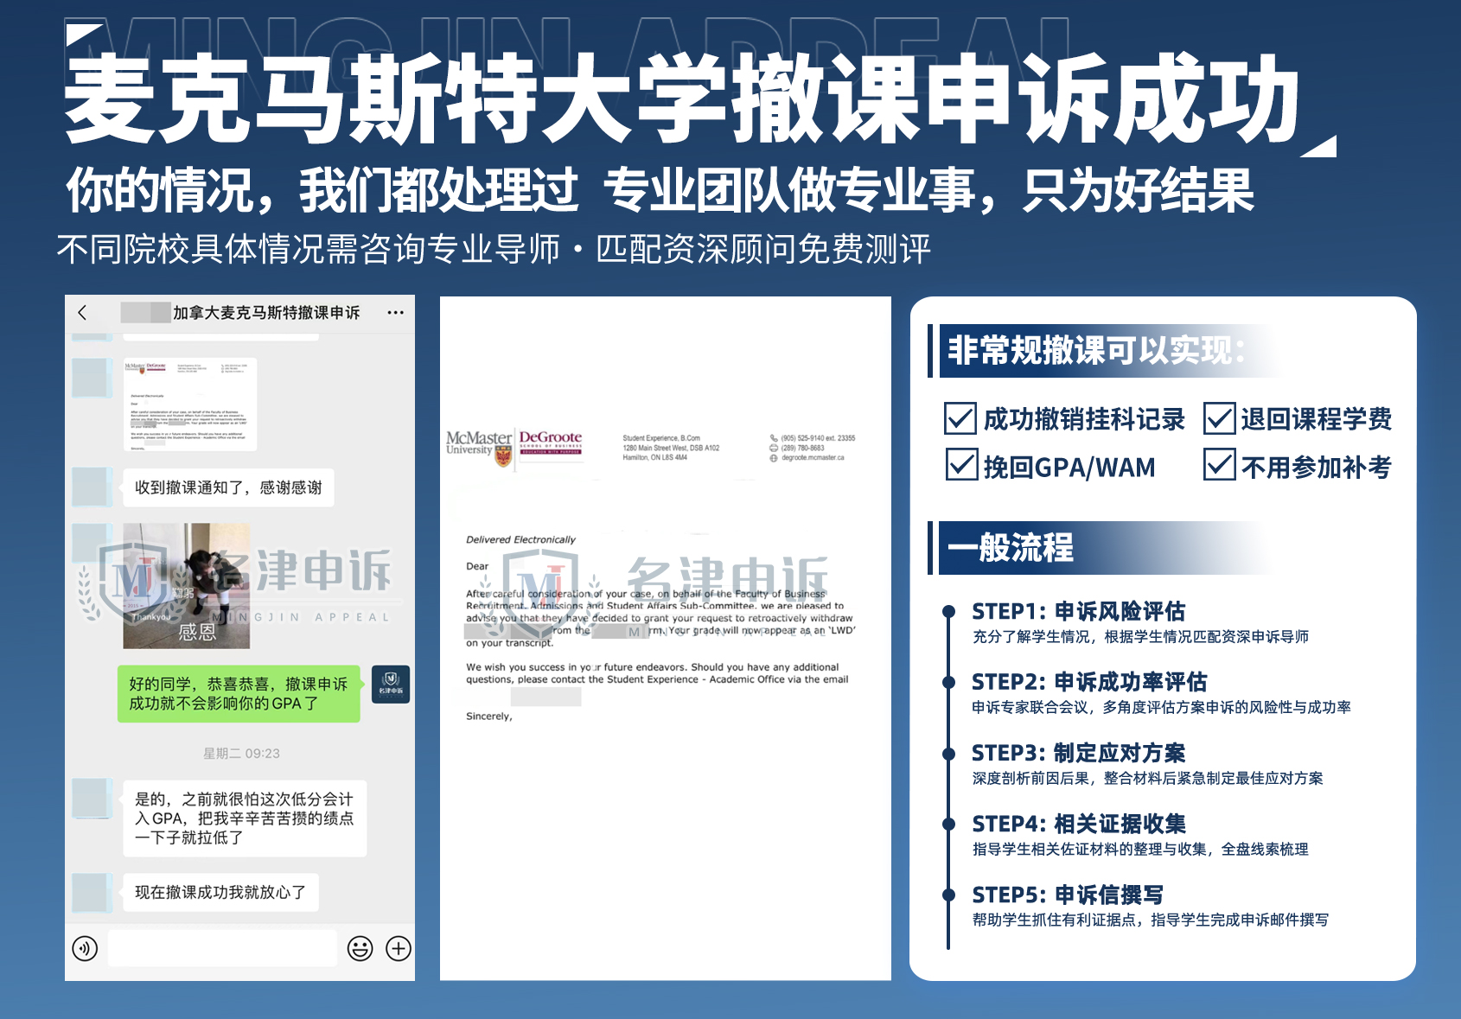Click the back arrow in chat header
This screenshot has width=1461, height=1019.
[83, 313]
